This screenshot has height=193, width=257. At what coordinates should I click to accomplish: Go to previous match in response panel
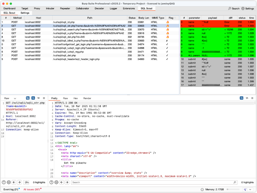[62, 182]
